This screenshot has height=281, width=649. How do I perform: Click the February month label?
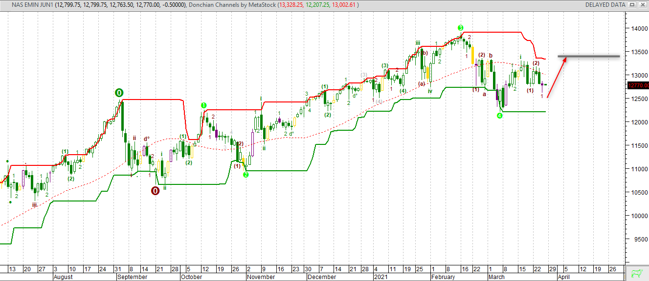coord(444,277)
